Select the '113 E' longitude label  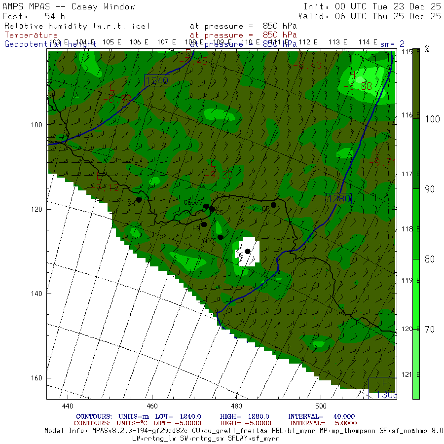pos(337,42)
